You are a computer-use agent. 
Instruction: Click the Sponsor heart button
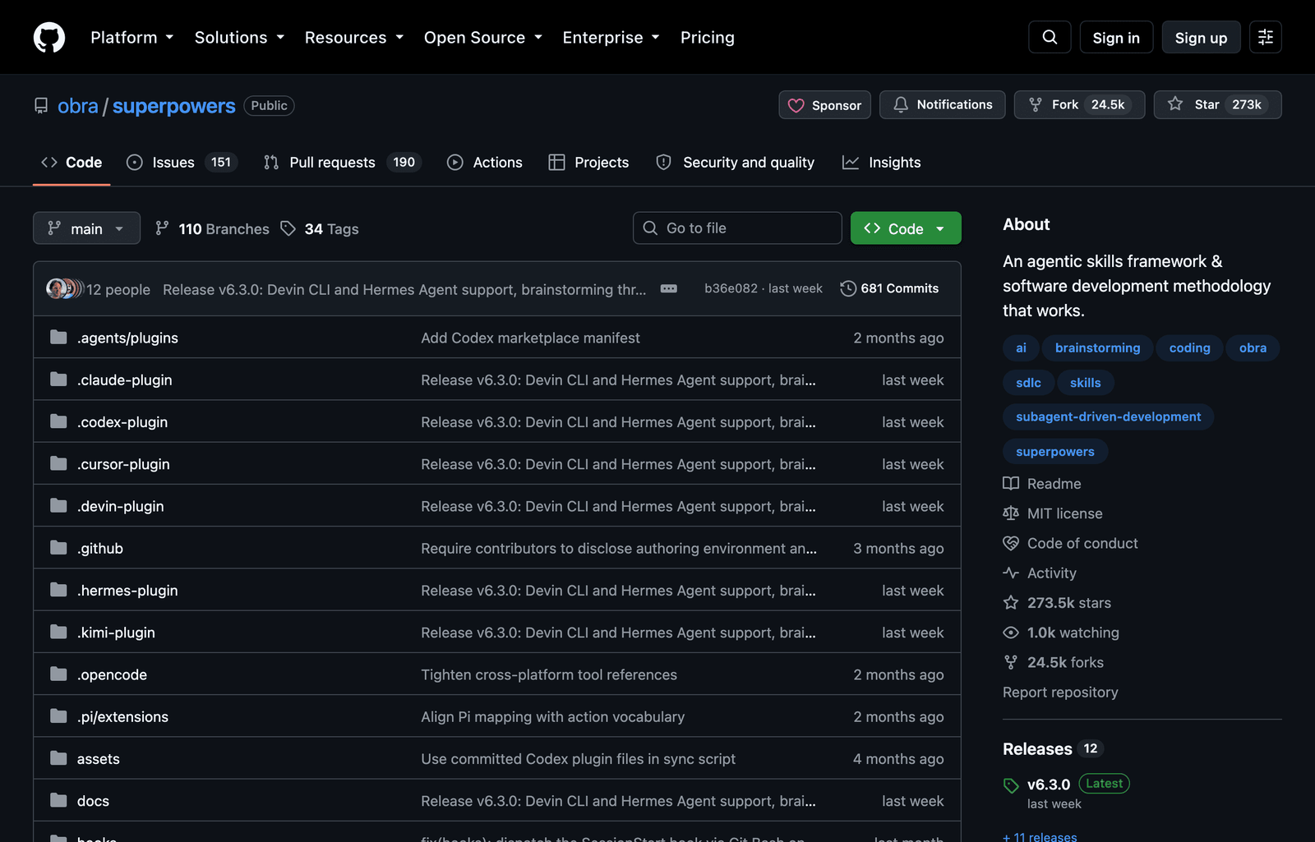coord(824,105)
